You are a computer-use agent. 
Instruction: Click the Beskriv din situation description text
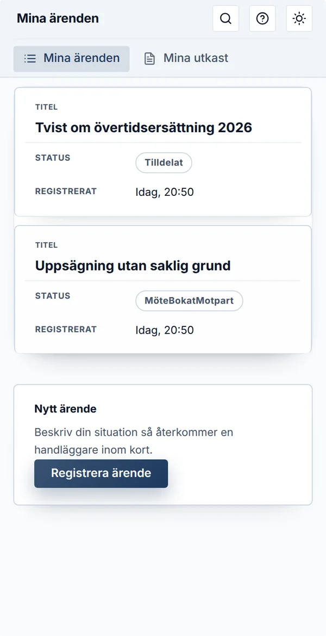tap(134, 441)
